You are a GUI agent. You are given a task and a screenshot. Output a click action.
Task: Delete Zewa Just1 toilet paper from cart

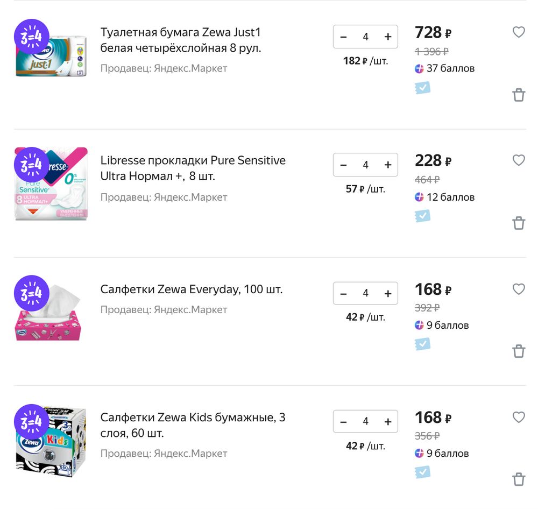[518, 95]
